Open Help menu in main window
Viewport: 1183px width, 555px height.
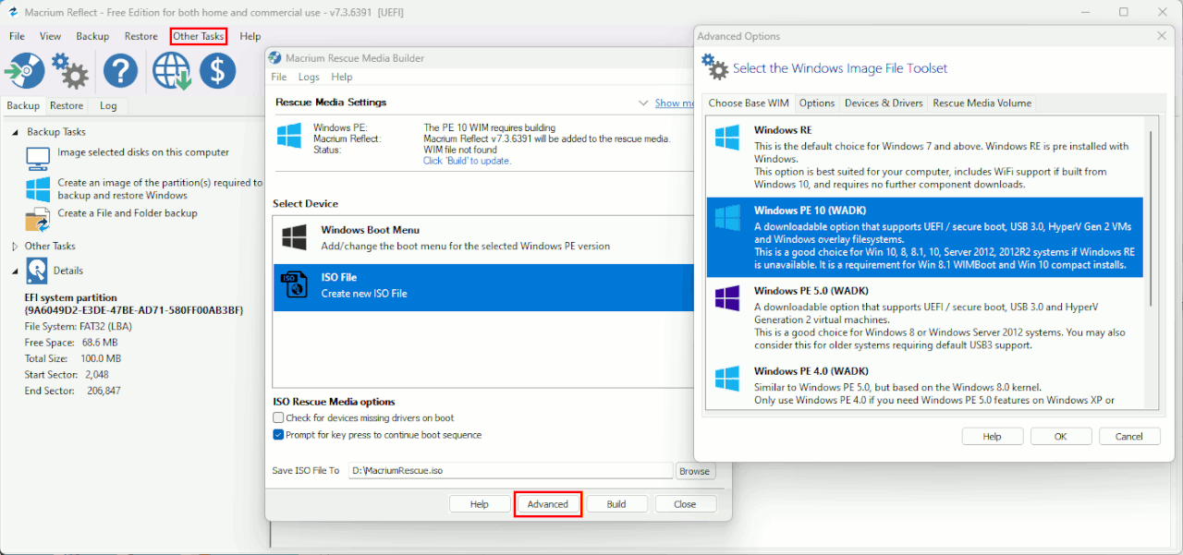(x=250, y=36)
